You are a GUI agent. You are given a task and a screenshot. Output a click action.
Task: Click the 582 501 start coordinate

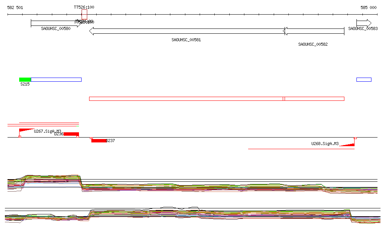(x=15, y=7)
